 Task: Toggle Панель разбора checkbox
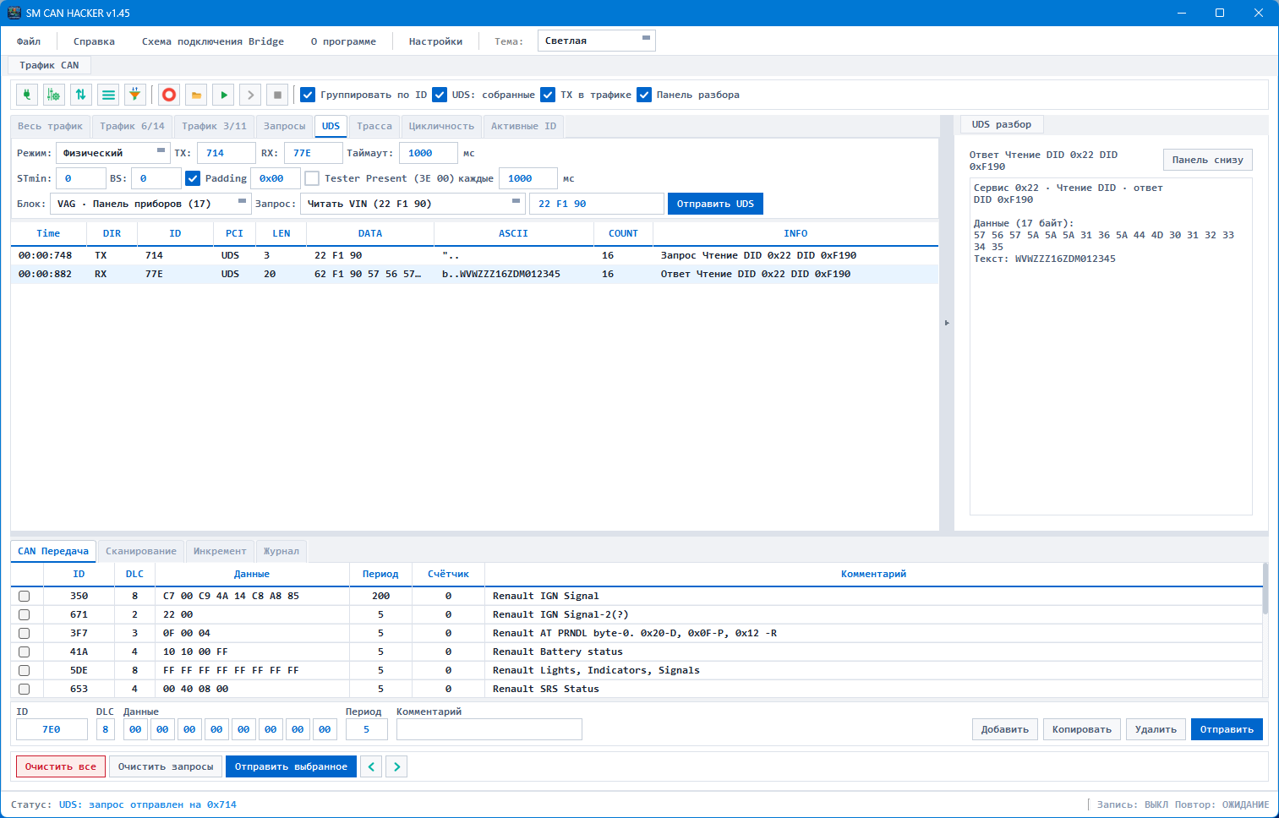(644, 95)
